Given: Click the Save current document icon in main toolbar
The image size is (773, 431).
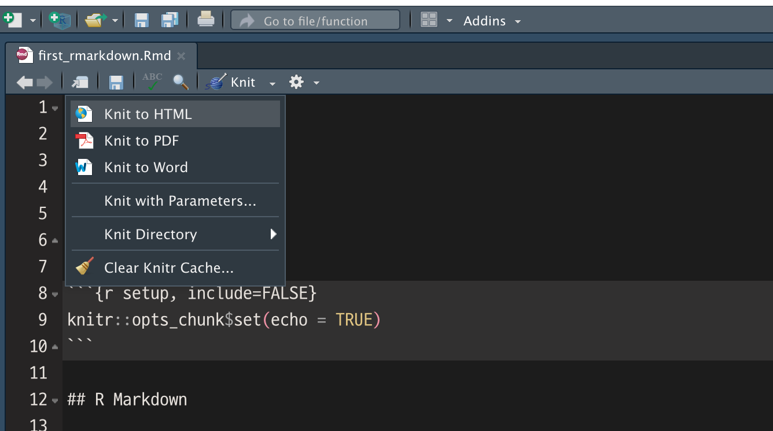Looking at the screenshot, I should 142,20.
